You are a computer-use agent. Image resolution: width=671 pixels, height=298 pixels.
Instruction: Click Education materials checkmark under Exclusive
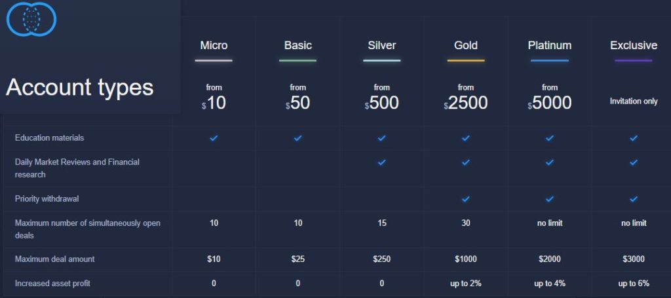[x=634, y=138]
